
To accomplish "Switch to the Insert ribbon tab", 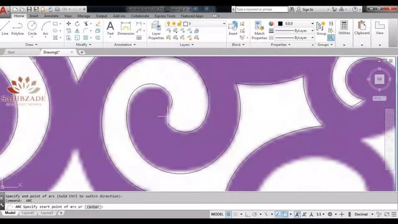I will [x=34, y=16].
